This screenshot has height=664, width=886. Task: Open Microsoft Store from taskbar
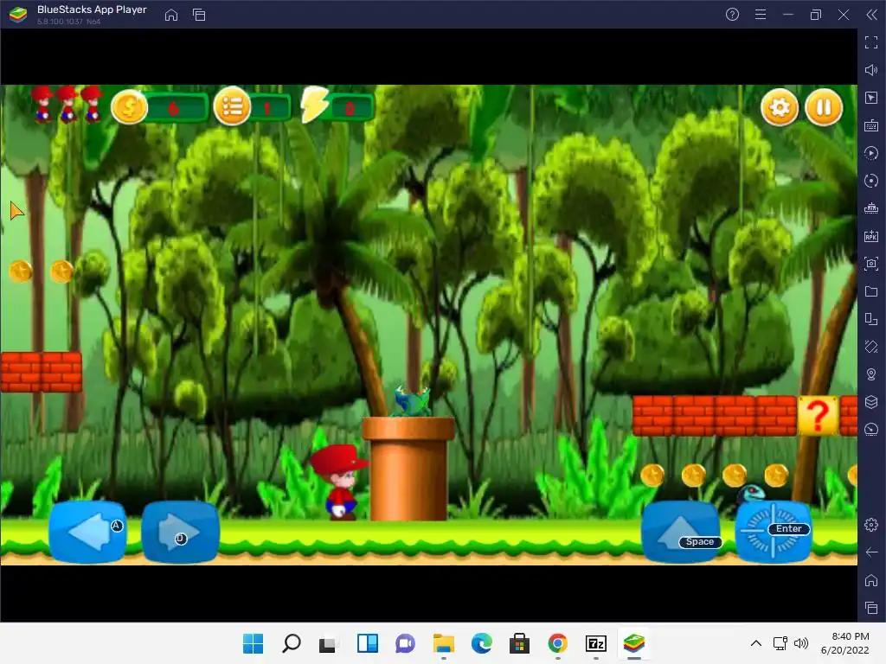519,643
